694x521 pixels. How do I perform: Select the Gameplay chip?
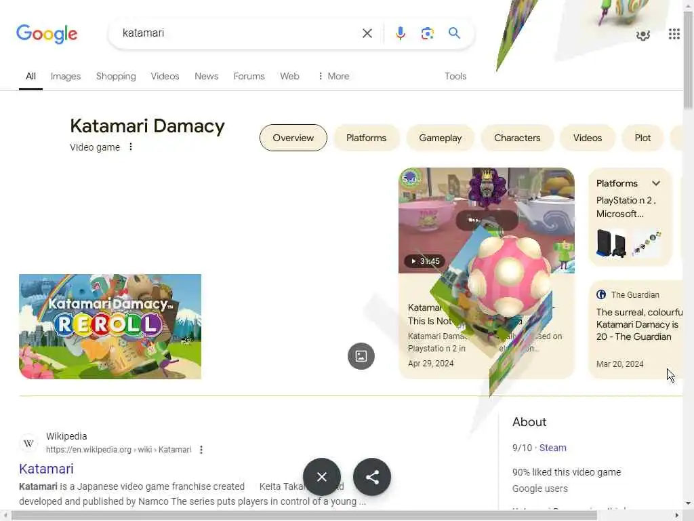(440, 138)
